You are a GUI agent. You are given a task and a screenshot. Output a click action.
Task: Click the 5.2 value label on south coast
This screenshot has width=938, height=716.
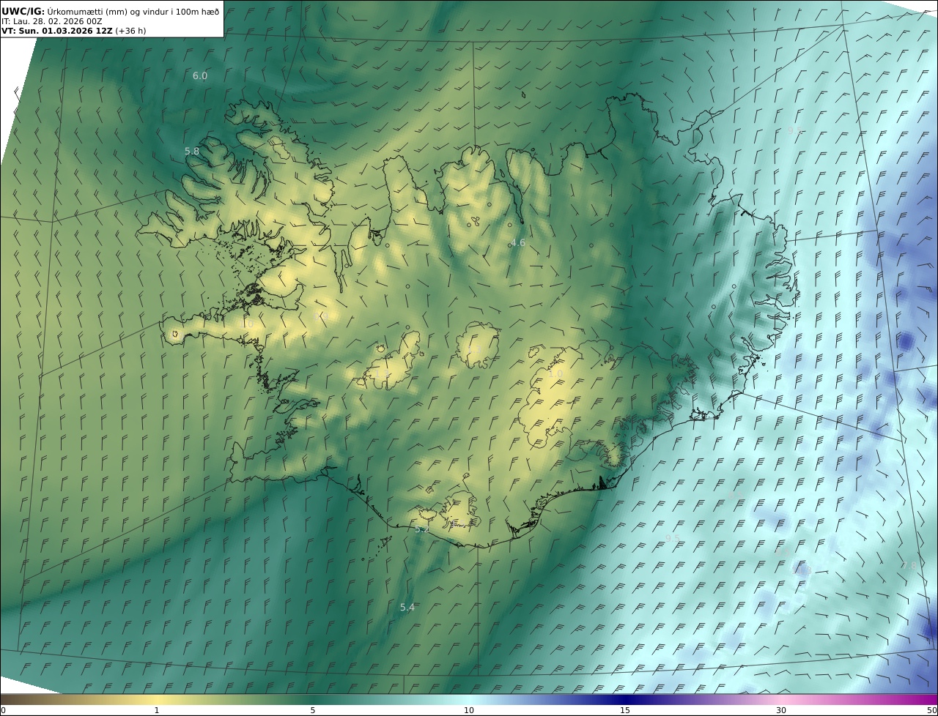pos(422,529)
